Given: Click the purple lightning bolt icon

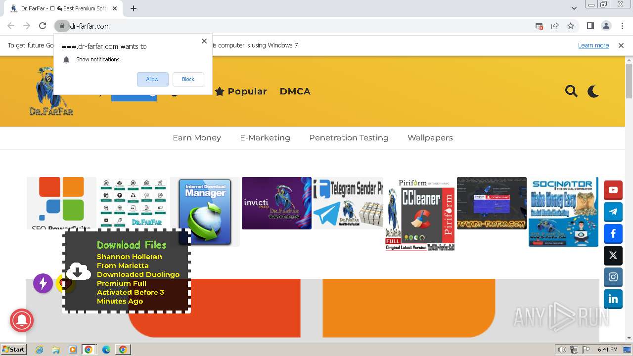Looking at the screenshot, I should 43,283.
